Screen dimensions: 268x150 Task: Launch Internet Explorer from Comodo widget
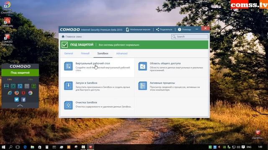point(10,93)
